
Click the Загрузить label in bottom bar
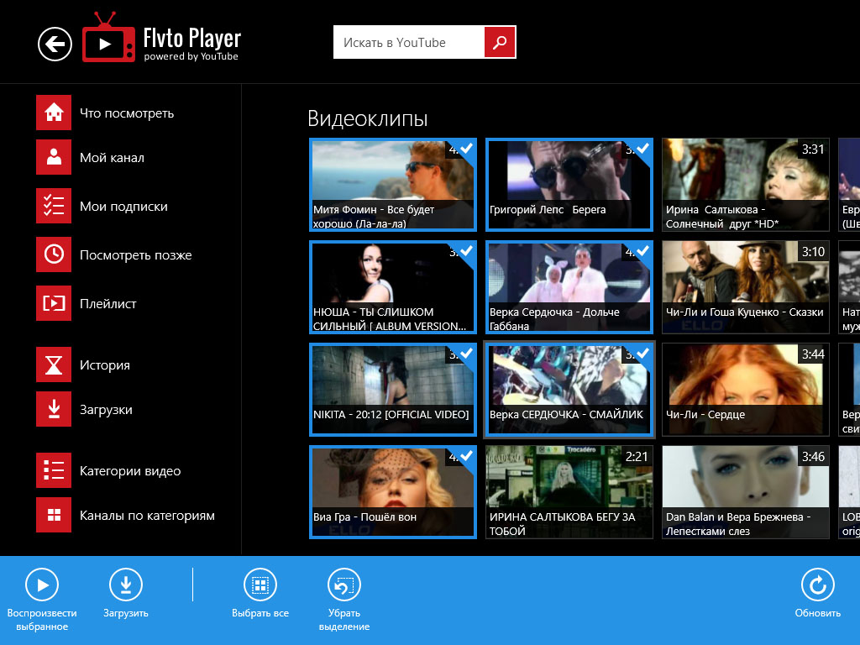point(126,613)
